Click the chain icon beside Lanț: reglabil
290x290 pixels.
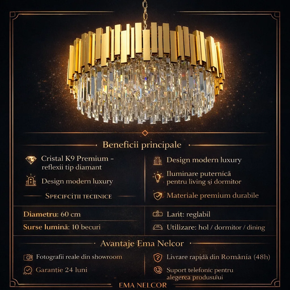tap(158, 214)
